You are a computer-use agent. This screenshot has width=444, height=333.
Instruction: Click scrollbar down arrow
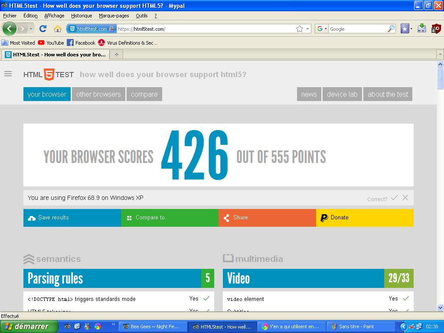pos(440,307)
